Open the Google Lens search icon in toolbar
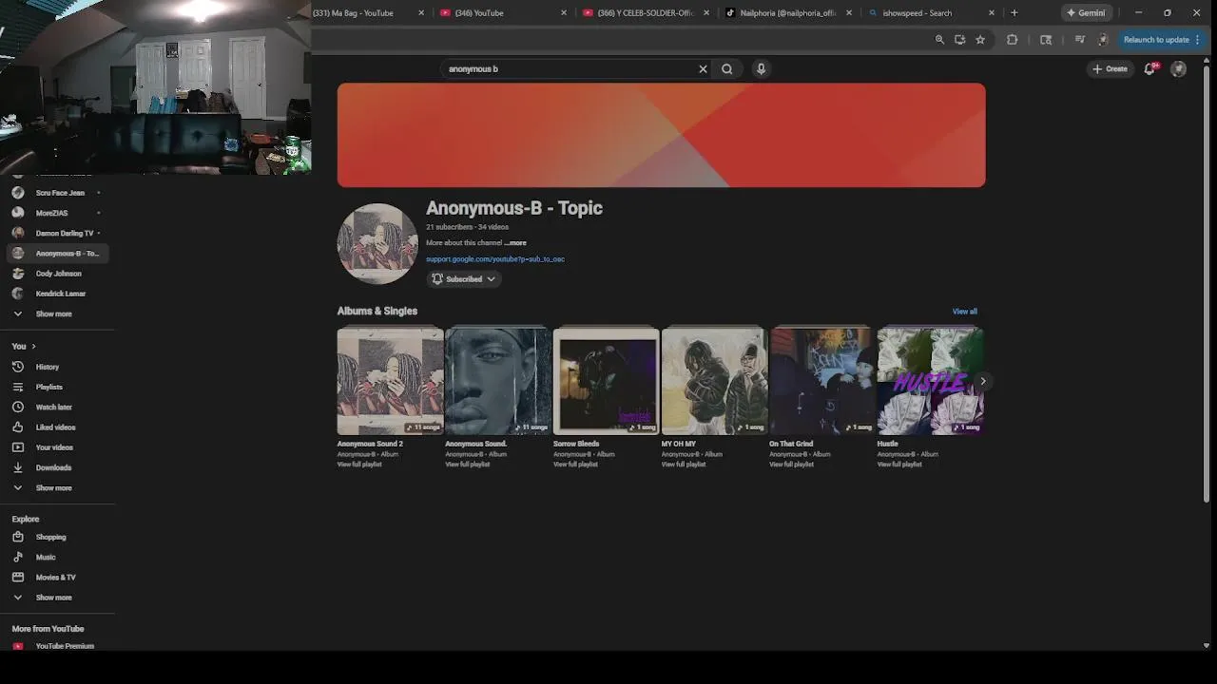Viewport: 1217px width, 684px height. [1046, 40]
